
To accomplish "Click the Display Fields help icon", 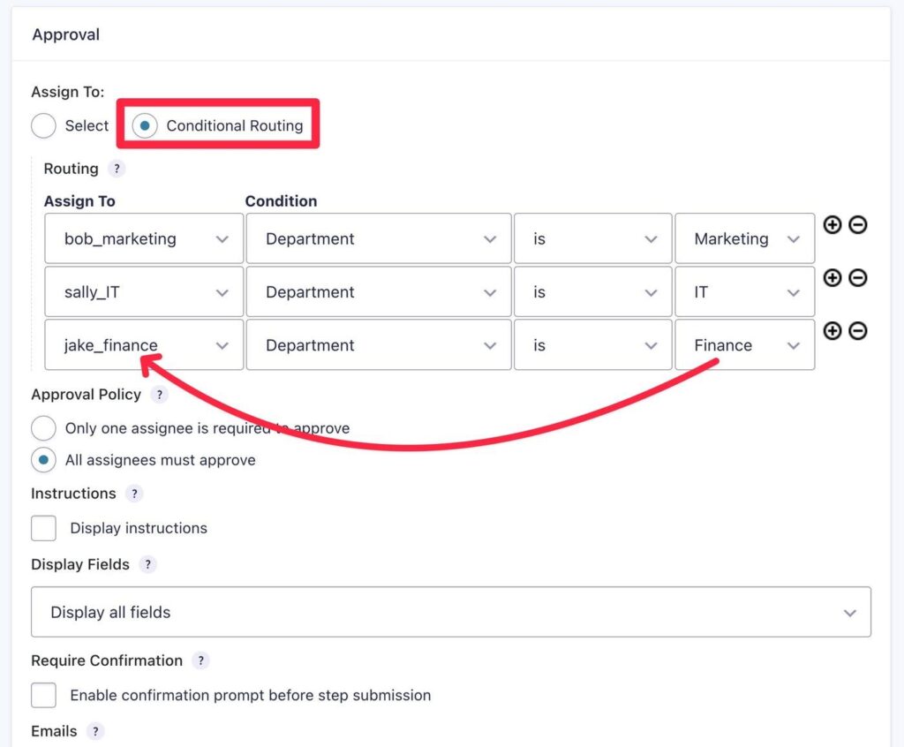I will click(147, 565).
